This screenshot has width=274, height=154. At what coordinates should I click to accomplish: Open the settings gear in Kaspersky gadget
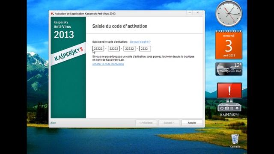coord(237,108)
